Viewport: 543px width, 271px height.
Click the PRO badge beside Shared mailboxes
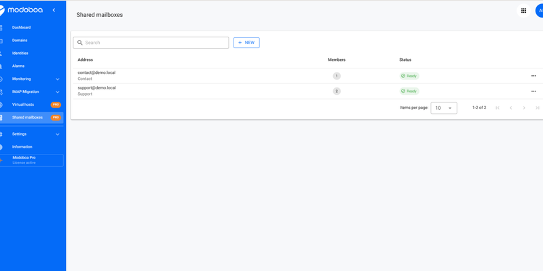click(x=56, y=117)
